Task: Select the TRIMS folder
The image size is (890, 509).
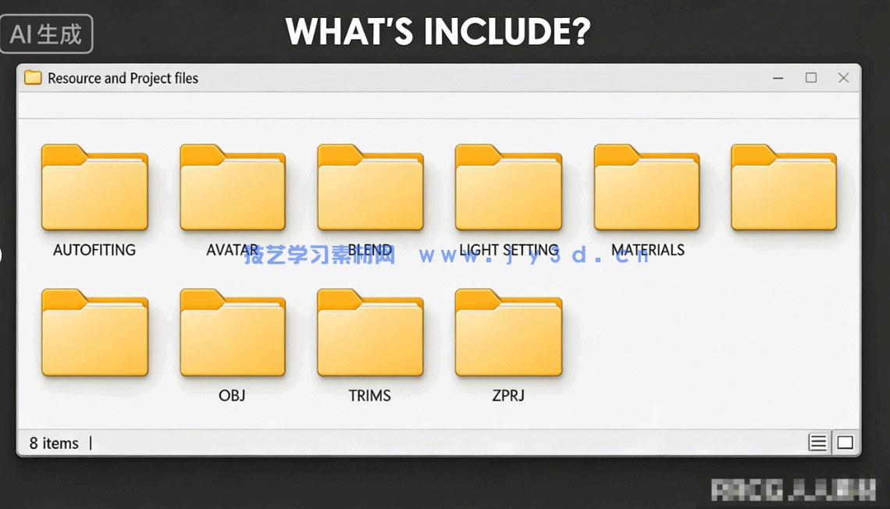Action: [x=370, y=333]
